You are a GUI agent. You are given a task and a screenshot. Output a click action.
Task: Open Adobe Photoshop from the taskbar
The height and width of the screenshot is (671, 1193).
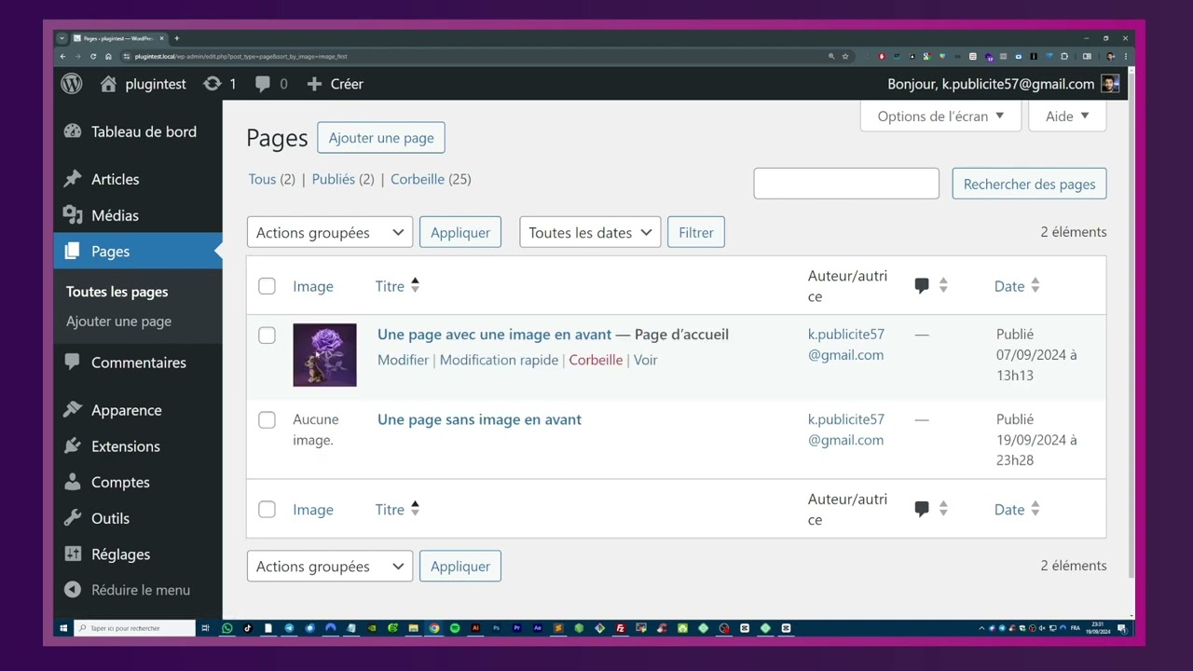point(496,628)
